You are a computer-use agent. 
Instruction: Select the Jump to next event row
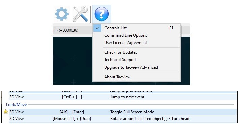point(123,97)
